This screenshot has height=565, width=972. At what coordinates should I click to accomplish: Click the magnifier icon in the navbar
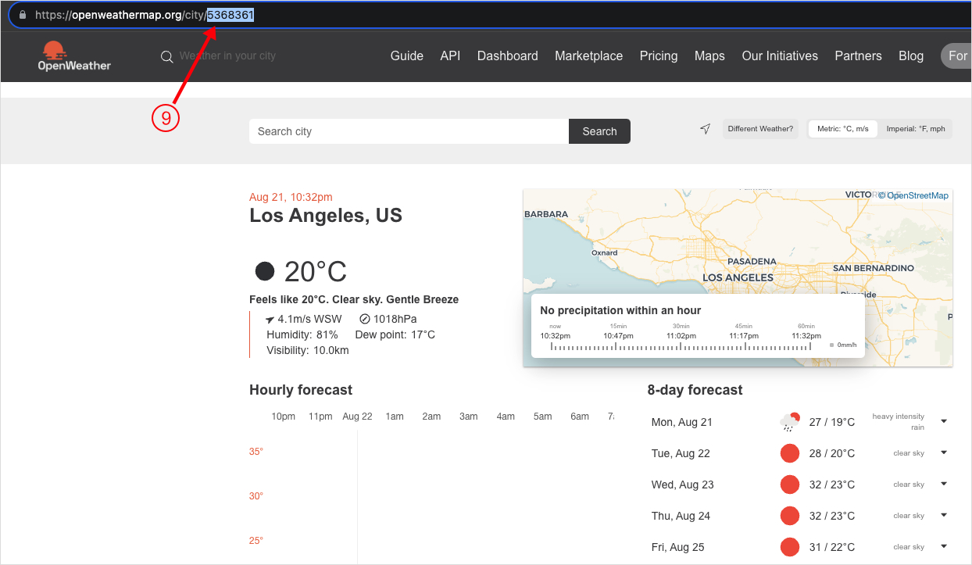coord(166,56)
